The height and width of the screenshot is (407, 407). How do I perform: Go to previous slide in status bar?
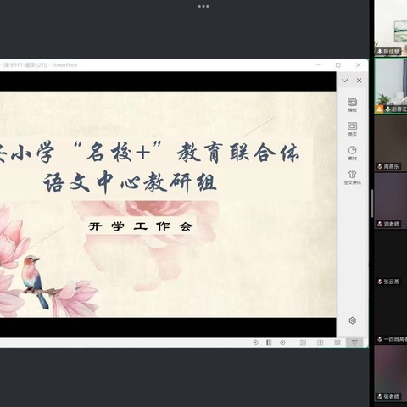pyautogui.click(x=255, y=343)
